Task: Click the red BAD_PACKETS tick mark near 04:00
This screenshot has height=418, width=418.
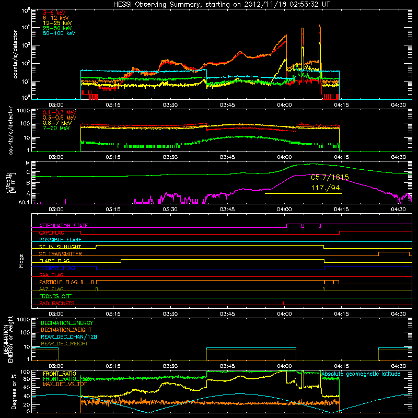Action: click(x=283, y=303)
